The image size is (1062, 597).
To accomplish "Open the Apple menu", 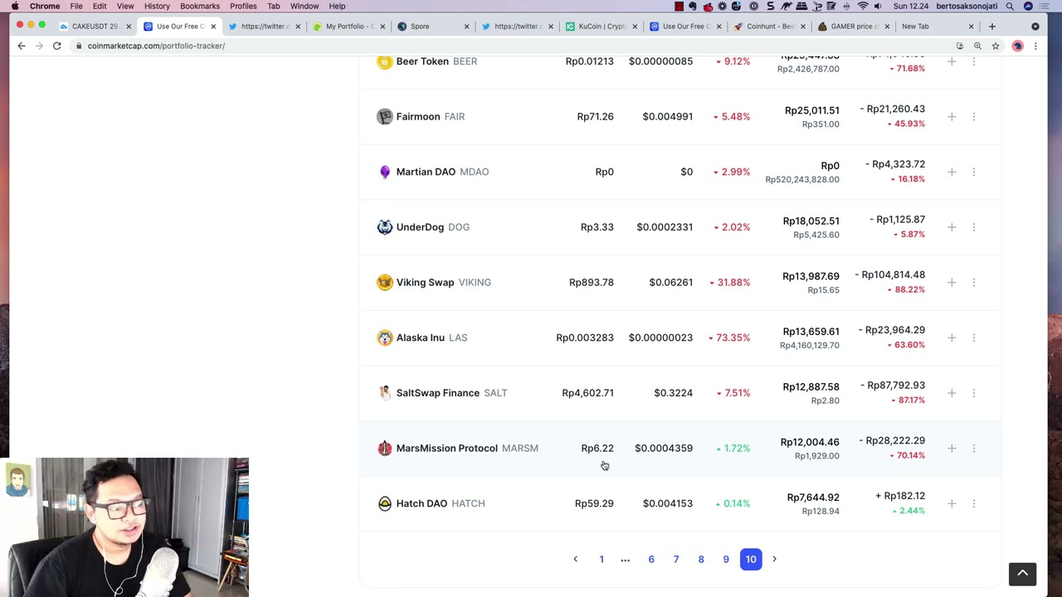I will 15,7.
